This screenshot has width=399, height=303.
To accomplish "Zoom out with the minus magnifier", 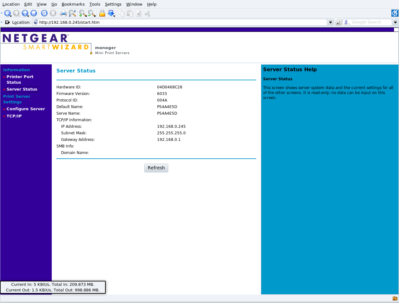I will (x=91, y=13).
